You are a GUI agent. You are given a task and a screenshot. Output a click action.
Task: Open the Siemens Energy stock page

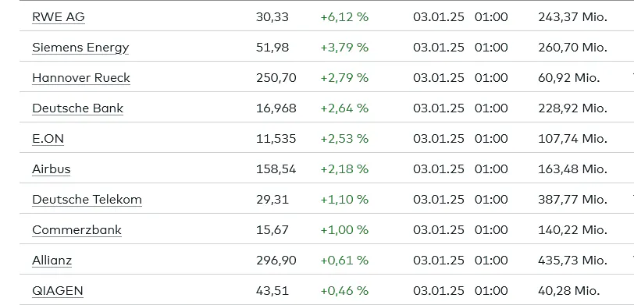80,48
